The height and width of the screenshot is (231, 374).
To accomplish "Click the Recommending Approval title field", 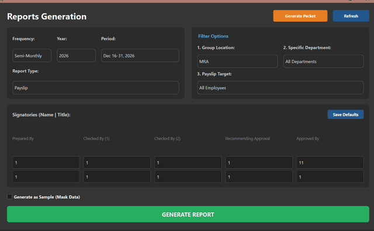I will [259, 177].
